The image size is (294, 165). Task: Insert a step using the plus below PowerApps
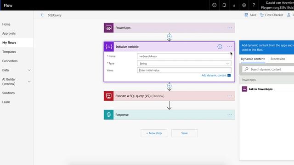coord(169,36)
